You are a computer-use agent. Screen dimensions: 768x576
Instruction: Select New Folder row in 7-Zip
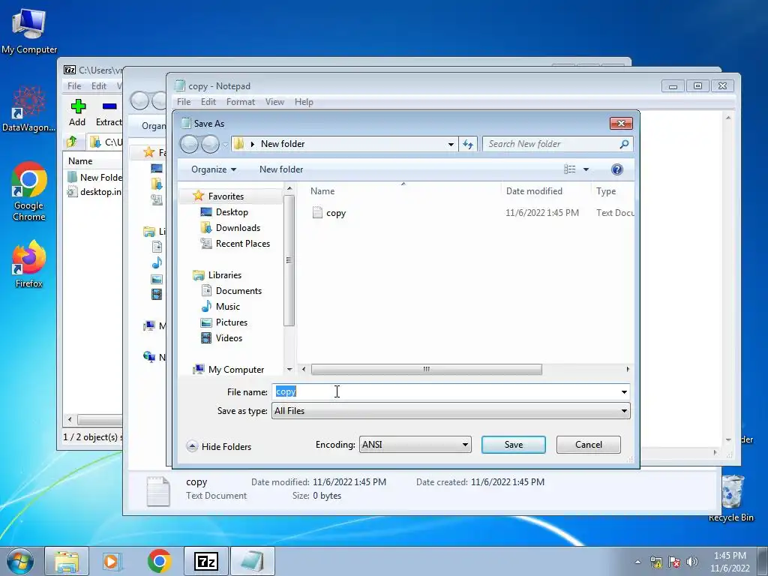coord(94,177)
